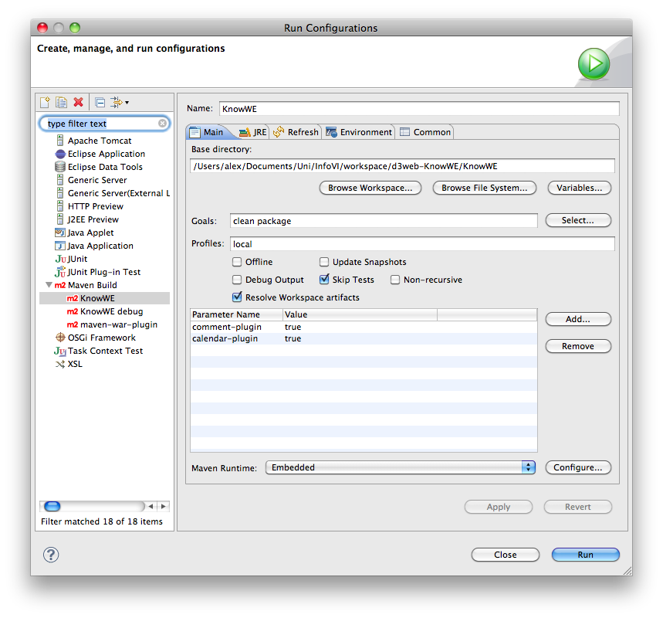Screen dimensions: 663x618
Task: Switch to the Environment tab
Action: click(x=359, y=132)
